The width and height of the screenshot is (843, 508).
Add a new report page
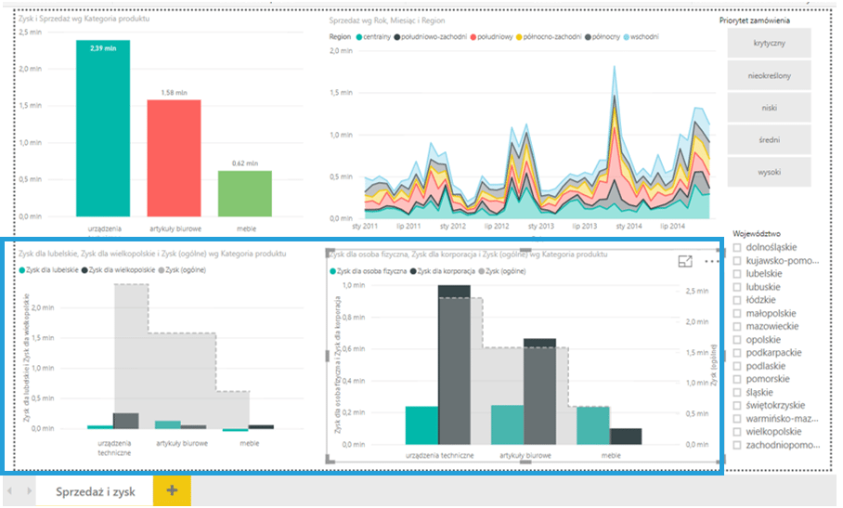pos(171,490)
